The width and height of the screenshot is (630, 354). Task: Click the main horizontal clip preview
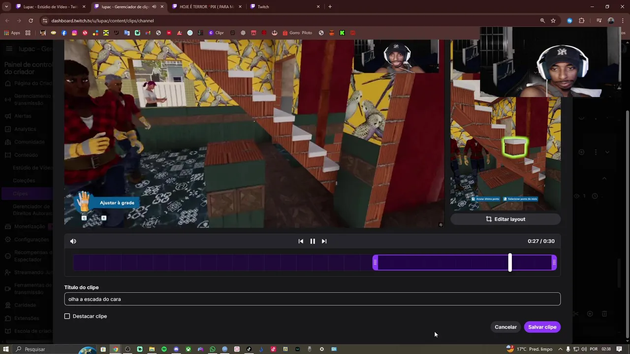point(254,134)
